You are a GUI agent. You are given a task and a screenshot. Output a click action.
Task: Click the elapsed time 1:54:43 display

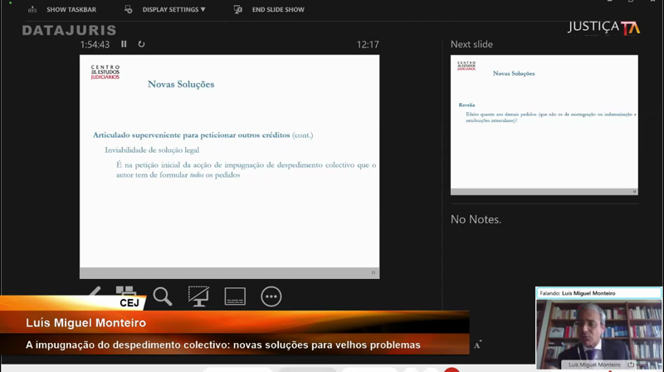95,45
